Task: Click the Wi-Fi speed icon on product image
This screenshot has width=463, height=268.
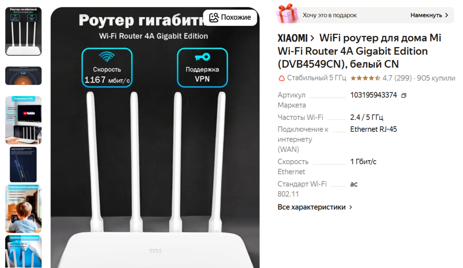Action: pyautogui.click(x=107, y=57)
